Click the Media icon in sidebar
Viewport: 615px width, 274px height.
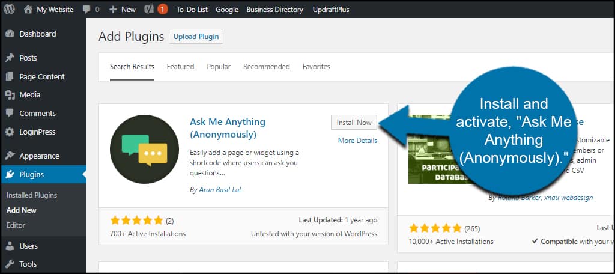pyautogui.click(x=10, y=94)
